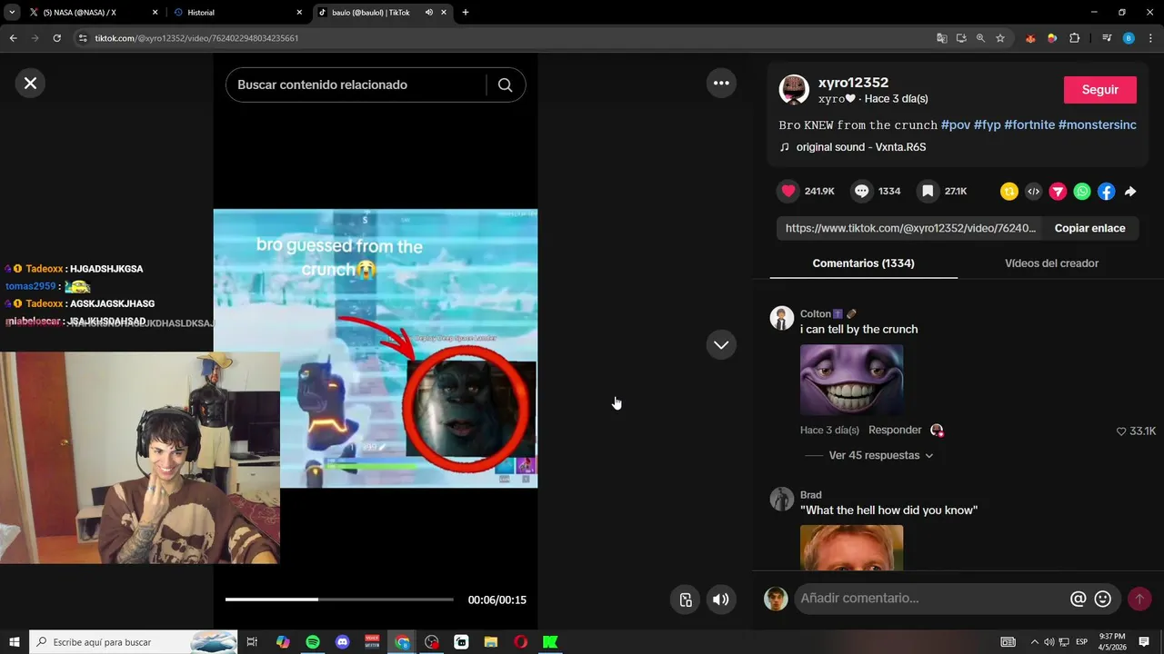Expand Ver 45 respuestas replies
The image size is (1164, 654).
tap(880, 455)
